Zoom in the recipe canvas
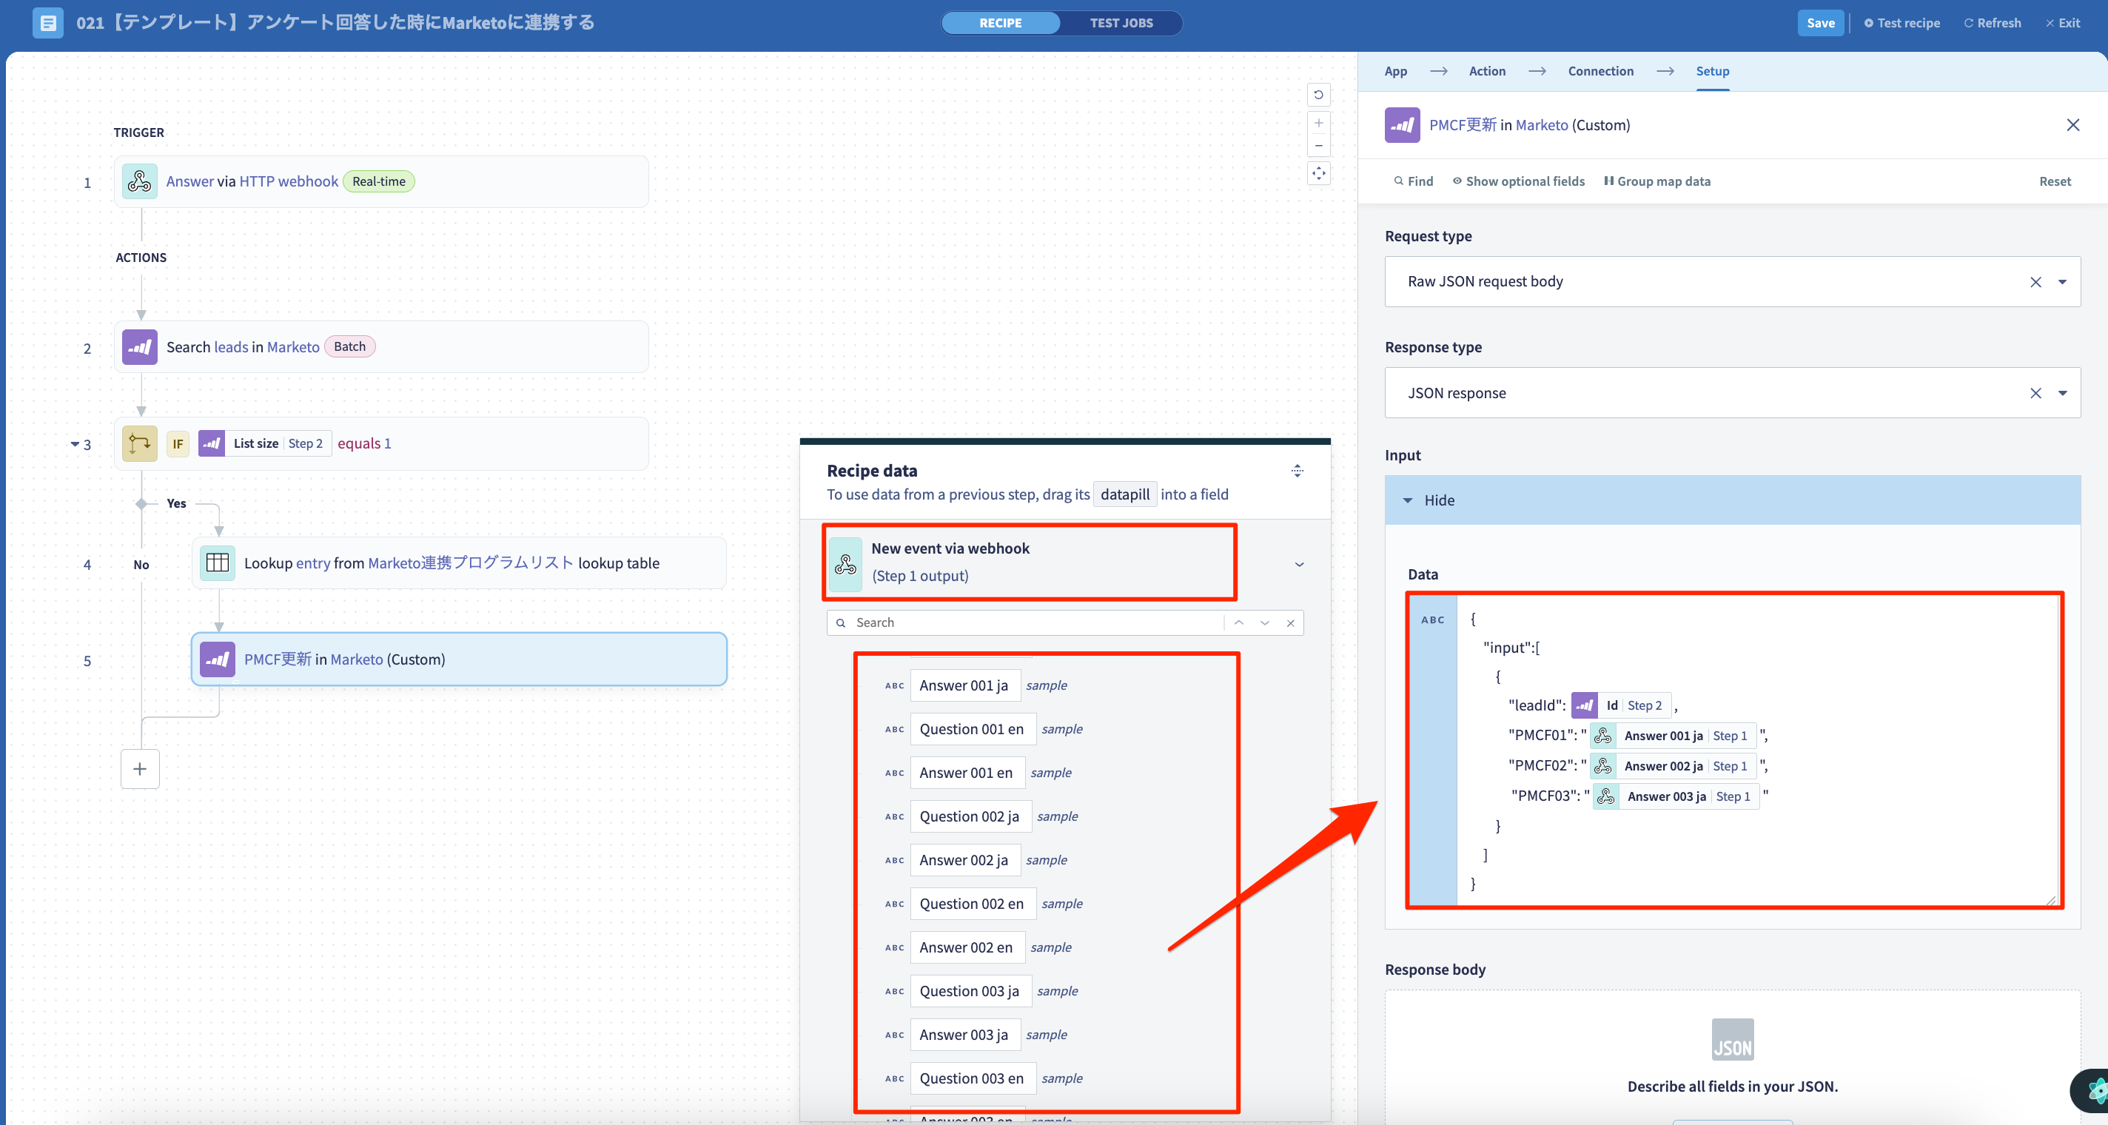Image resolution: width=2108 pixels, height=1125 pixels. (1318, 123)
